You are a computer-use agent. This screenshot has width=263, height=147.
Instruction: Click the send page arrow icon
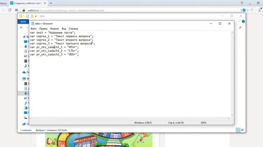pyautogui.click(x=248, y=10)
